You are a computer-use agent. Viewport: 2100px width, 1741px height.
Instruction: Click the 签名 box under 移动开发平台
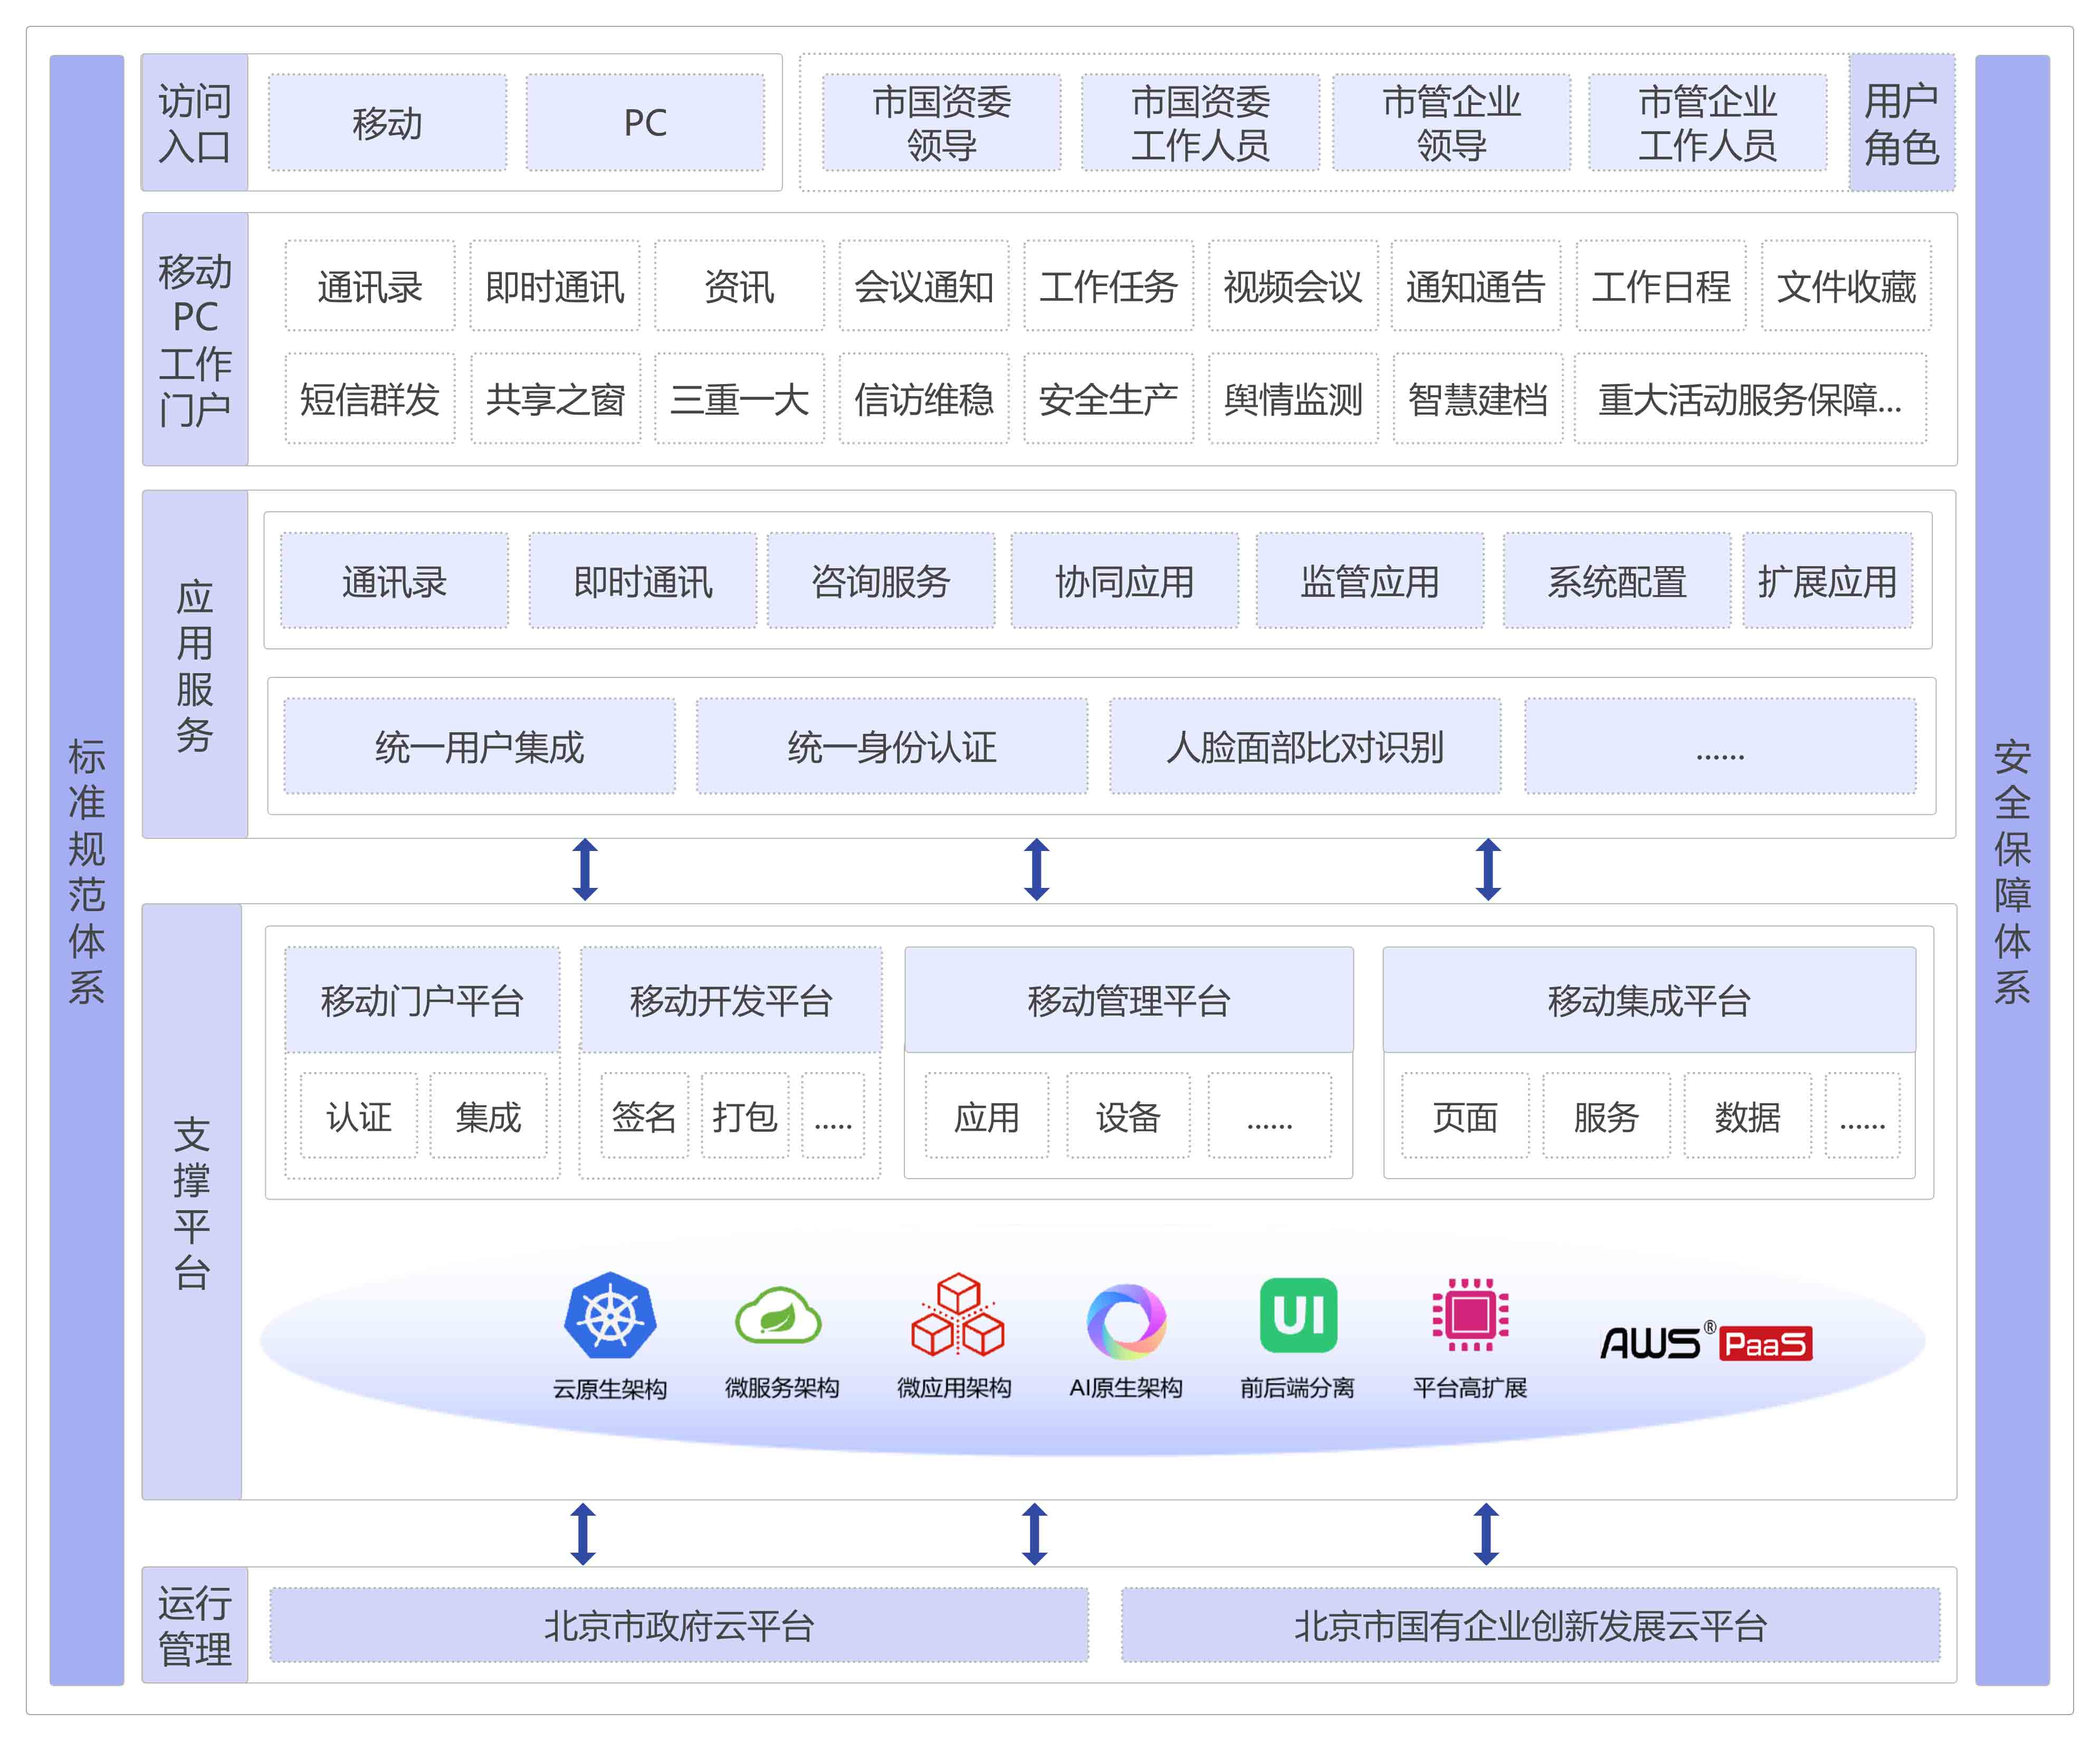pos(644,1116)
